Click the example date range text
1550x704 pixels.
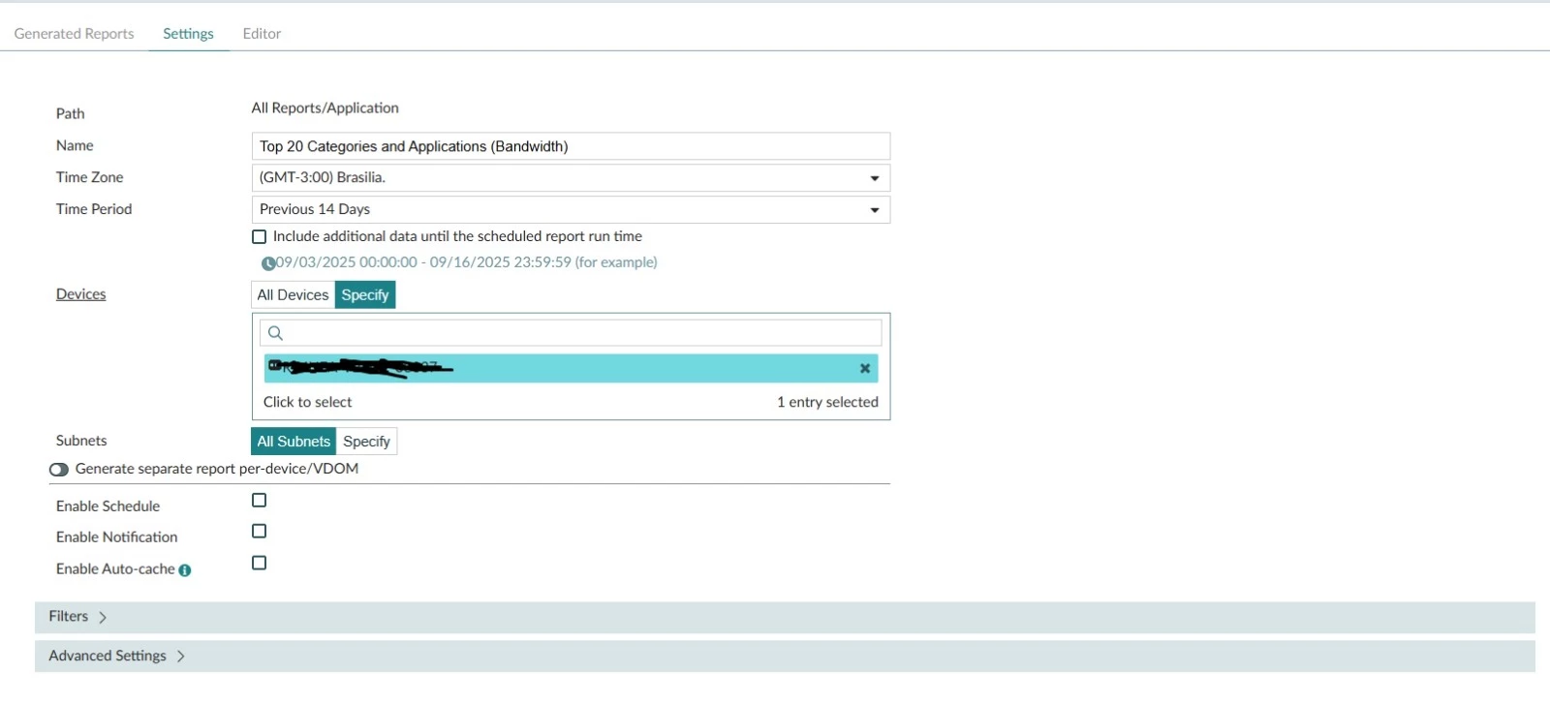click(x=466, y=262)
